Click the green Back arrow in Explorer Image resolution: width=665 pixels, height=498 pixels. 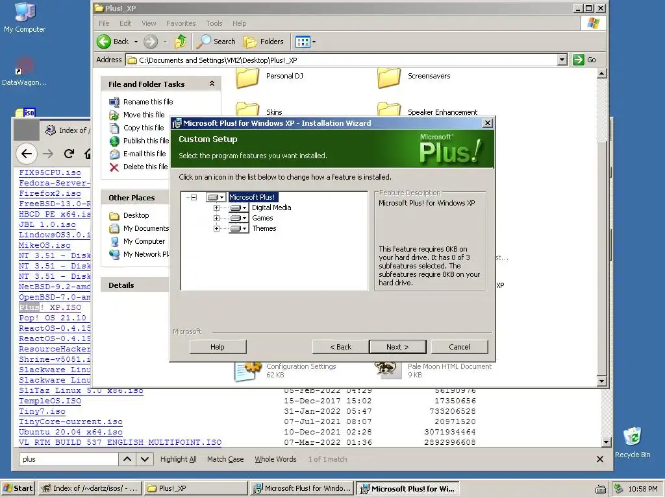pos(104,41)
